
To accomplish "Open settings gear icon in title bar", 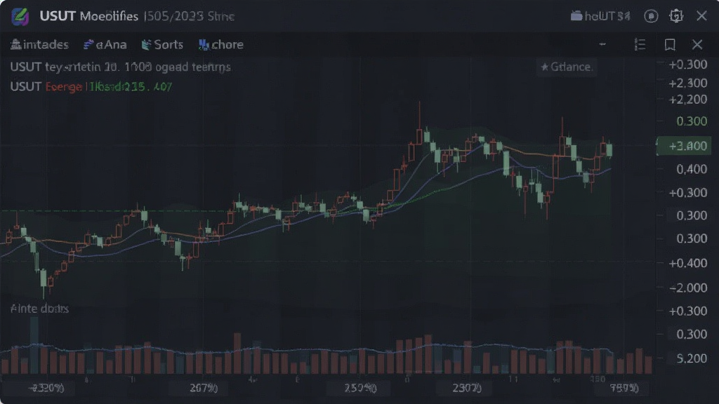I will pos(676,17).
